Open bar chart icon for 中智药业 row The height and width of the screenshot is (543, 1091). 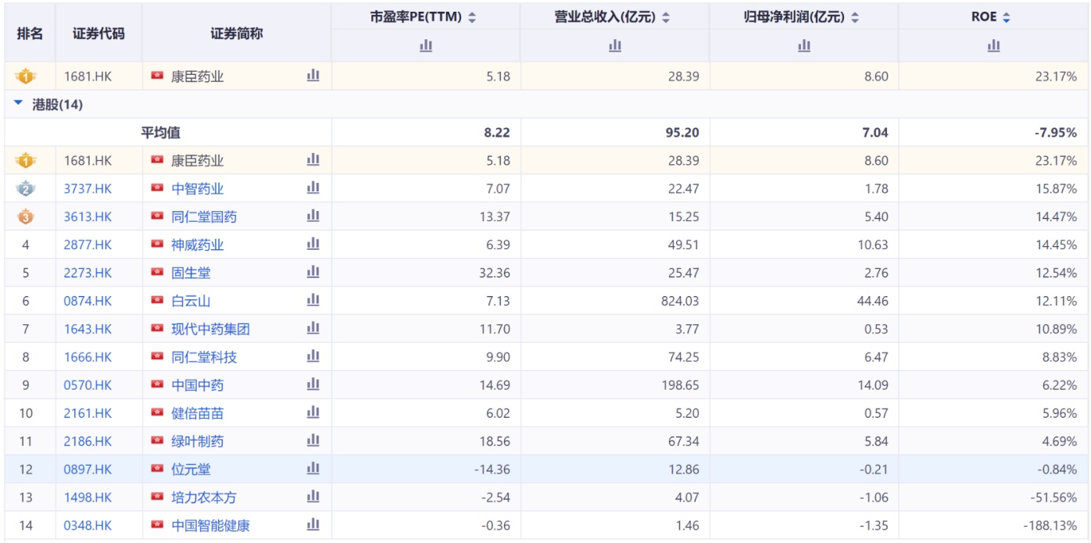point(313,188)
